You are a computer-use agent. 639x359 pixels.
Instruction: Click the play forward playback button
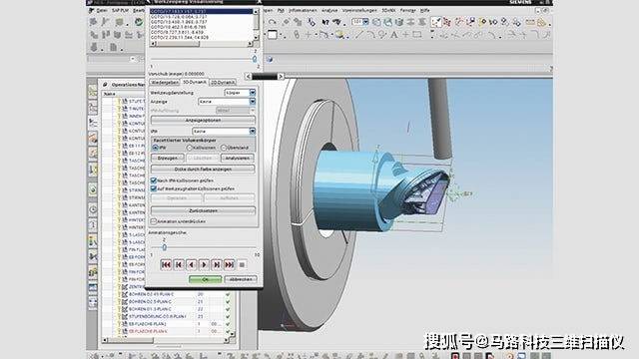coord(204,265)
